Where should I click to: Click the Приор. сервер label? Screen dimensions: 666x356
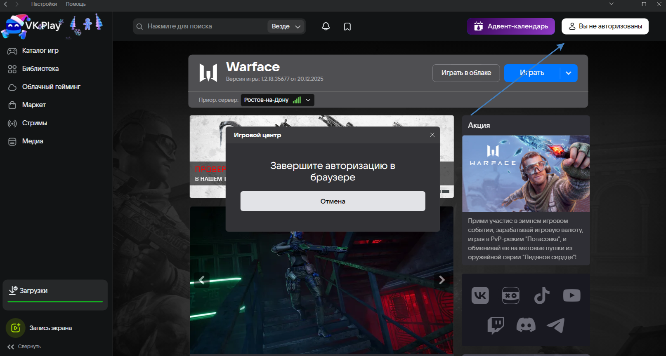coord(219,100)
